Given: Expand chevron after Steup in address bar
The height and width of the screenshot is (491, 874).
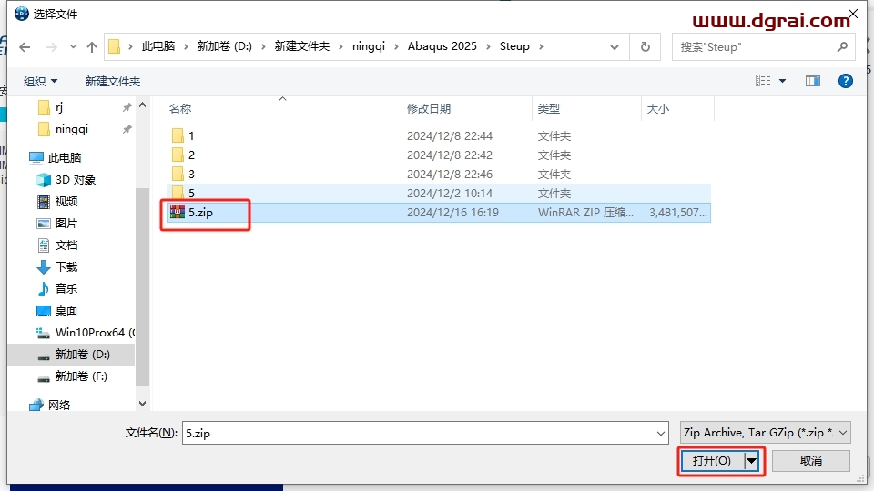Looking at the screenshot, I should pyautogui.click(x=541, y=46).
